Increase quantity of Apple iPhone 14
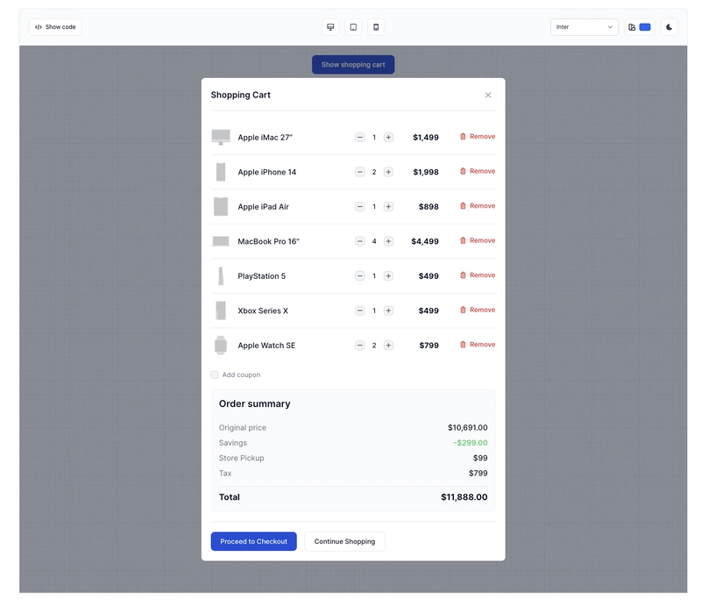This screenshot has width=701, height=606. (x=388, y=172)
